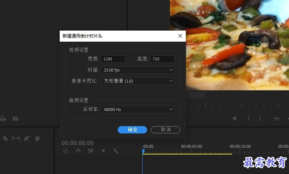Viewport: 289px width, 174px height.
Task: Click Mark Out brace in Program monitor
Action: [x=260, y=119]
